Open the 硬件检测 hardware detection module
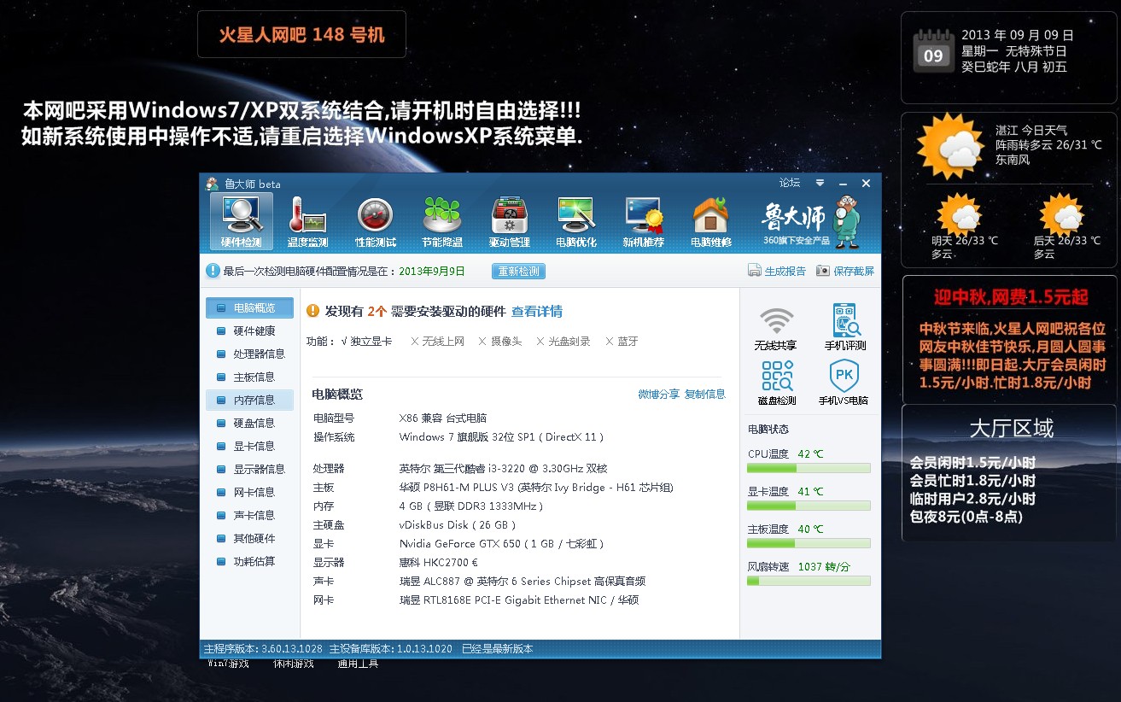This screenshot has height=702, width=1121. pos(242,221)
